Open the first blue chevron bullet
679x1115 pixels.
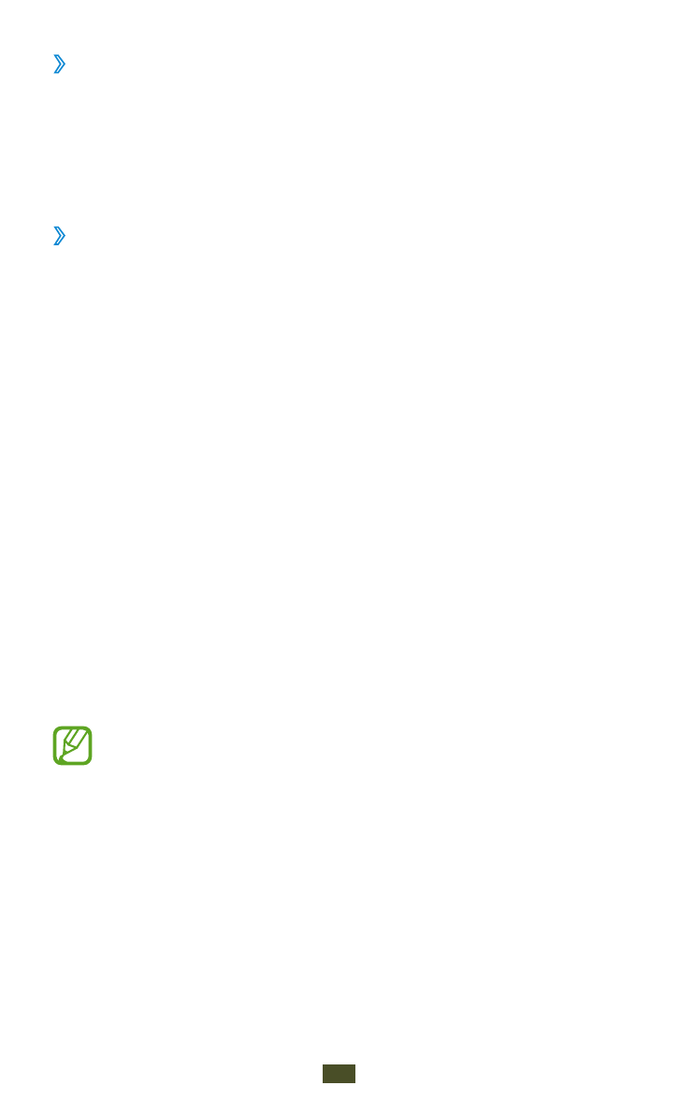tap(60, 65)
